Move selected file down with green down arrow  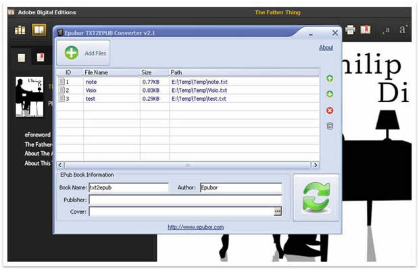pos(330,94)
